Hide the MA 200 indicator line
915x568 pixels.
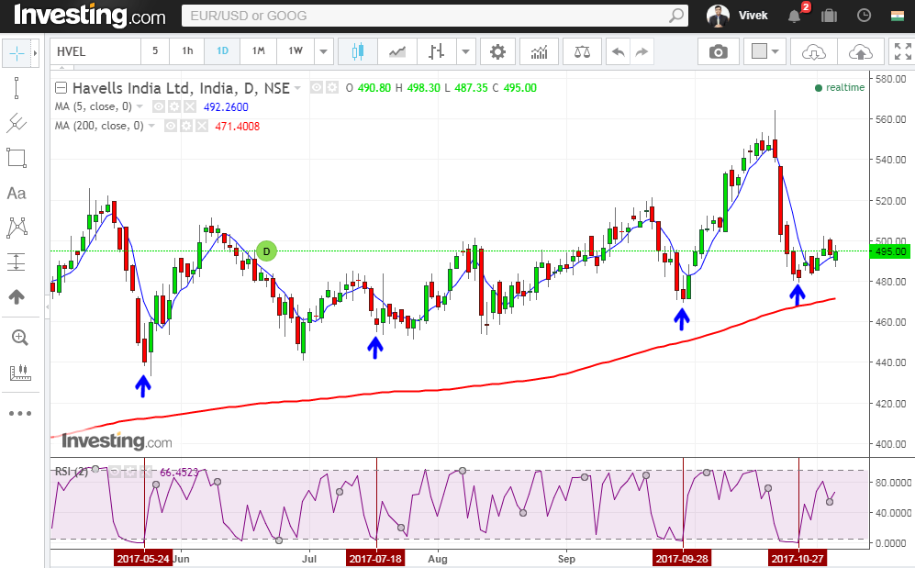pyautogui.click(x=170, y=126)
